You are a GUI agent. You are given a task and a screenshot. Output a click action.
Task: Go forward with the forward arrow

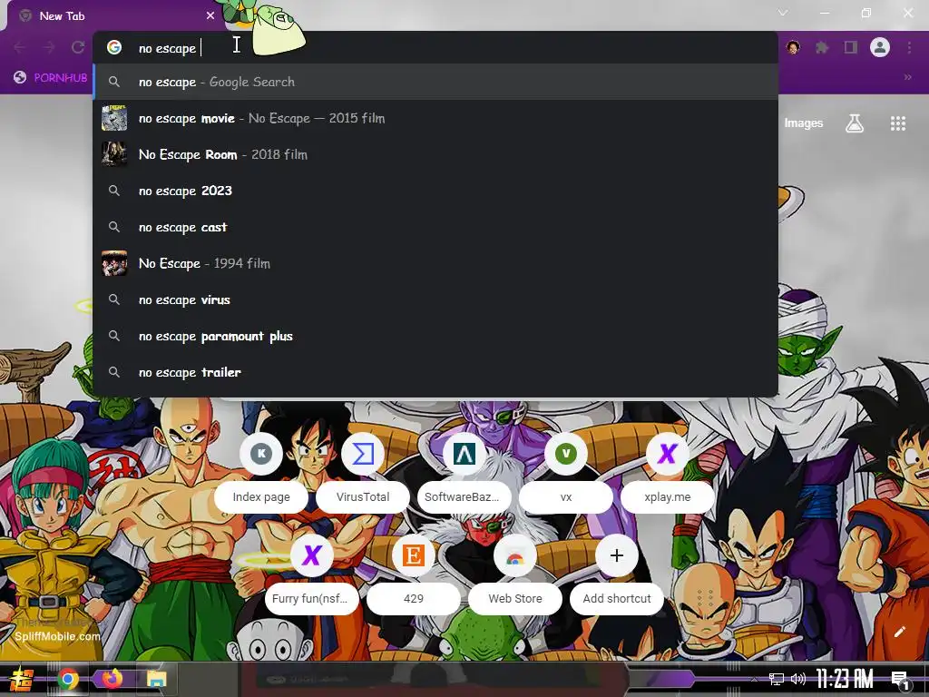point(49,47)
